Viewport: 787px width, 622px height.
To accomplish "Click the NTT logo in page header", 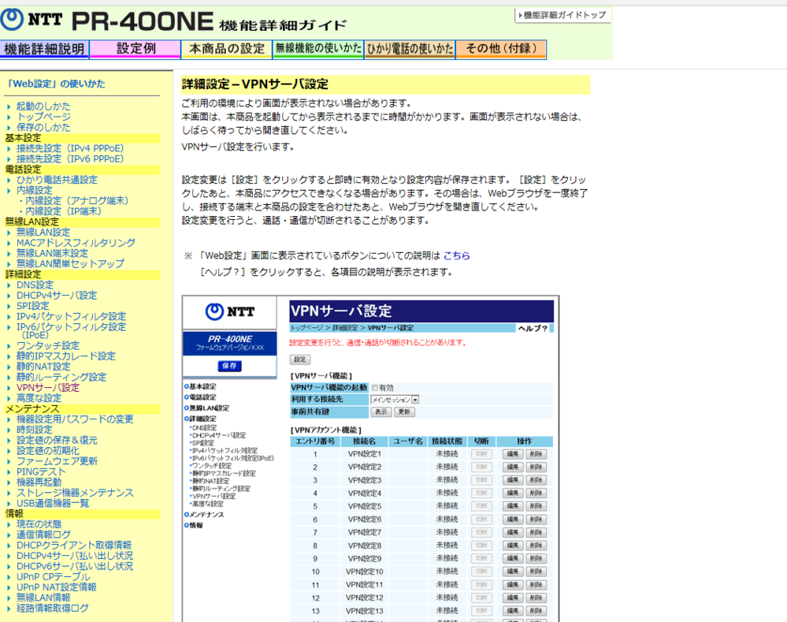I will point(32,20).
